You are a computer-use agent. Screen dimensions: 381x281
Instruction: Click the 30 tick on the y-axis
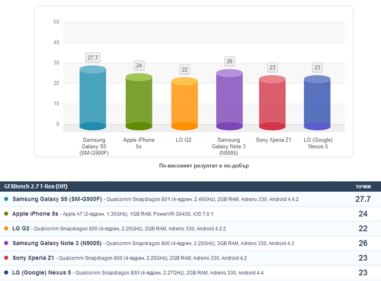tap(56, 63)
